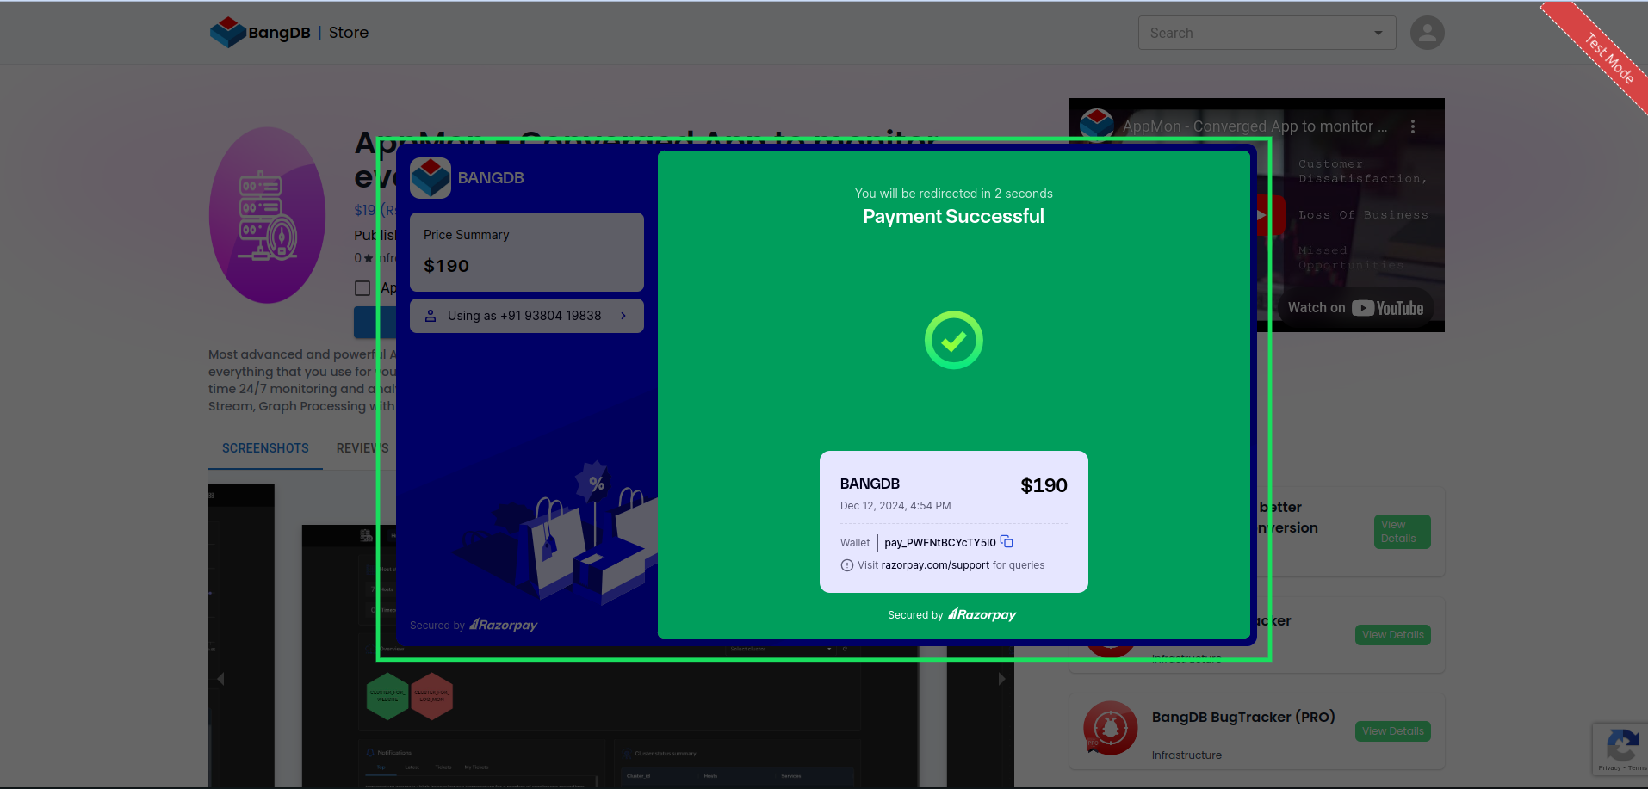Click the Test Mode ribbon

(x=1608, y=59)
